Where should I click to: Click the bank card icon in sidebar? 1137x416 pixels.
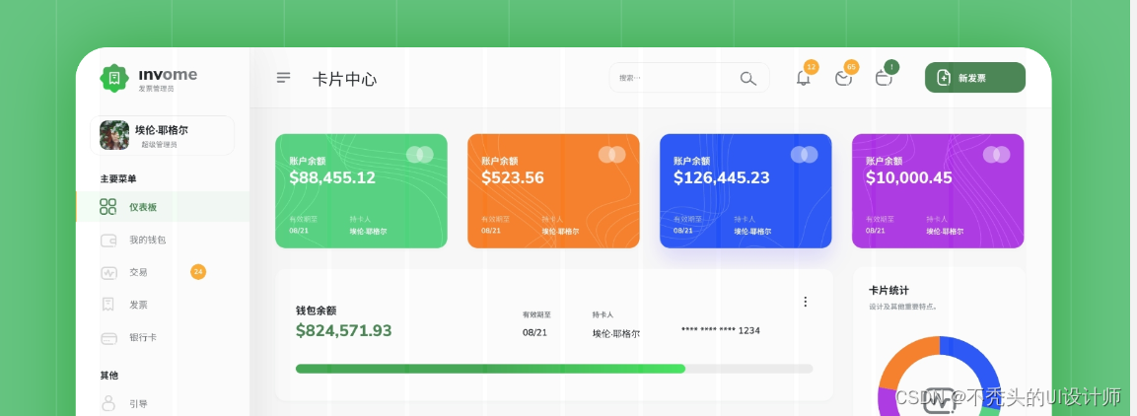[x=108, y=338]
